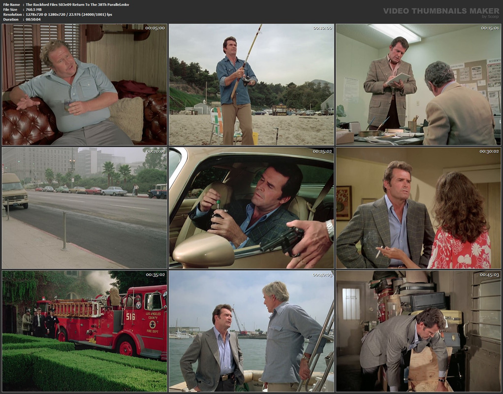Image resolution: width=503 pixels, height=394 pixels.
Task: Click the 'VIDEO THUMBNAILS MAKER' title text
Action: tap(441, 11)
